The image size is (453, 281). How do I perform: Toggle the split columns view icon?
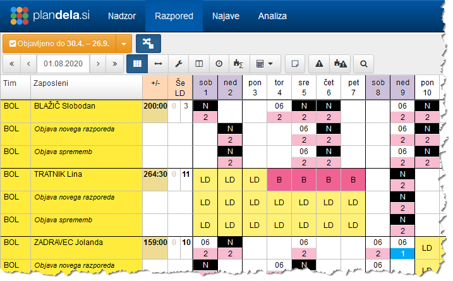pyautogui.click(x=198, y=63)
